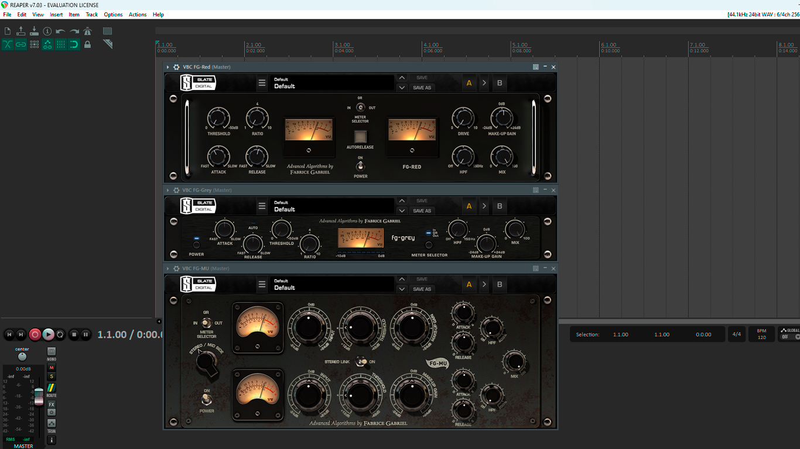Viewport: 800px width, 449px height.
Task: Click the redo arrow icon
Action: [x=74, y=31]
